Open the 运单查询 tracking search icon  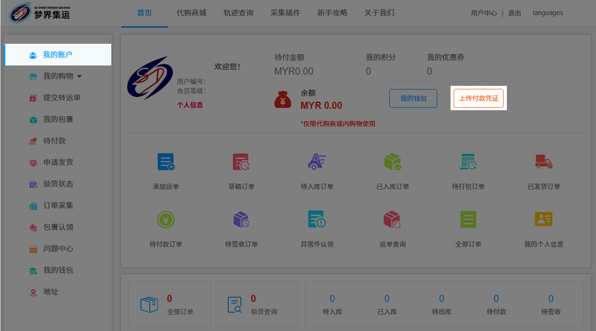click(x=392, y=219)
